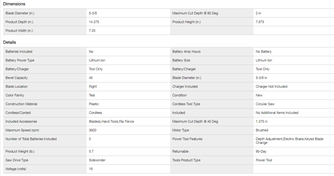This screenshot has height=176, width=334.
Task: Click the Details section heading
Action: pos(9,42)
